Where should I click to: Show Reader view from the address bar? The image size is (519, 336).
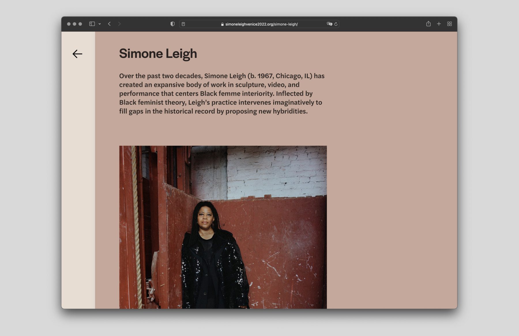183,24
